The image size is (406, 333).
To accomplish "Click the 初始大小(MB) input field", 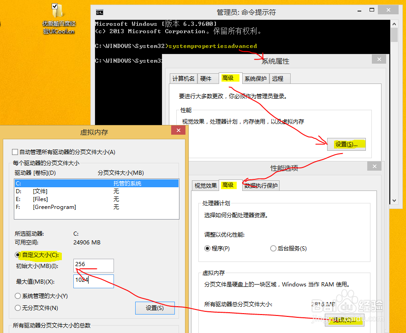I will tap(94, 265).
